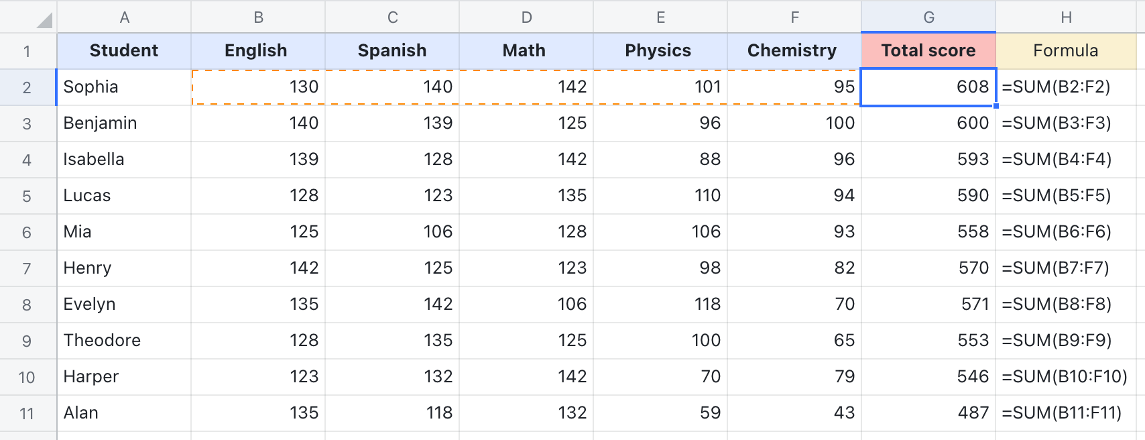
Task: Click Harper's Physics score of 70
Action: point(660,377)
